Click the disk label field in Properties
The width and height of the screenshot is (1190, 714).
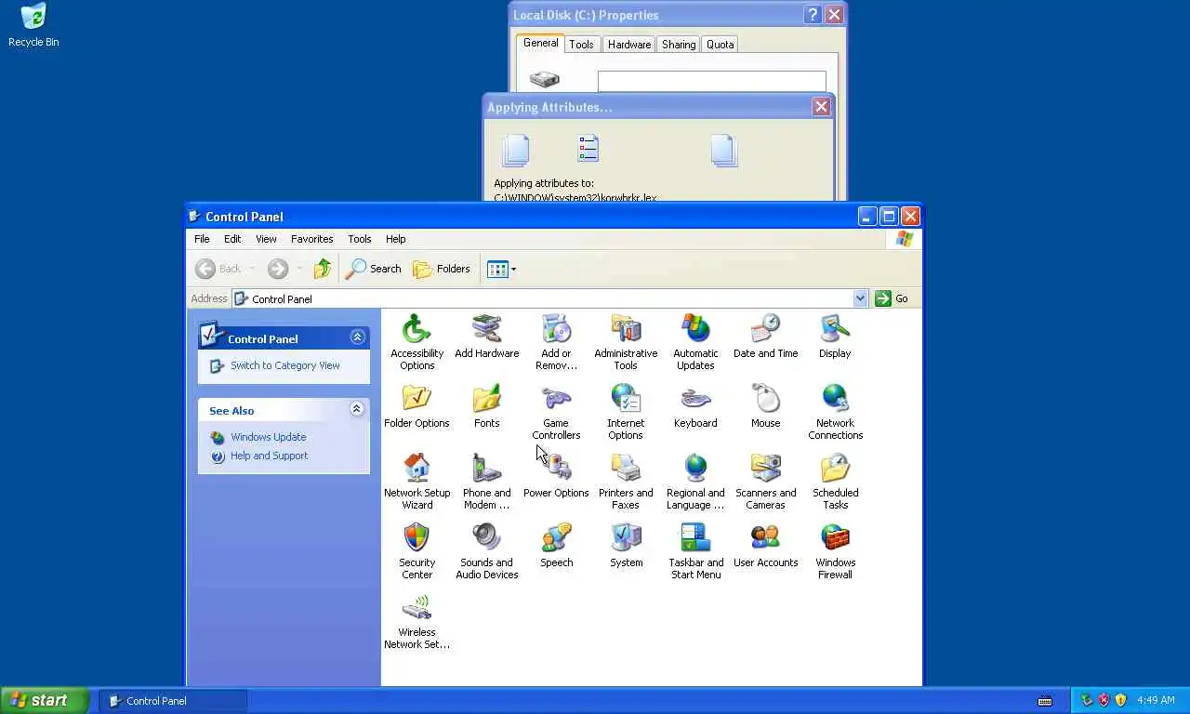click(x=712, y=82)
